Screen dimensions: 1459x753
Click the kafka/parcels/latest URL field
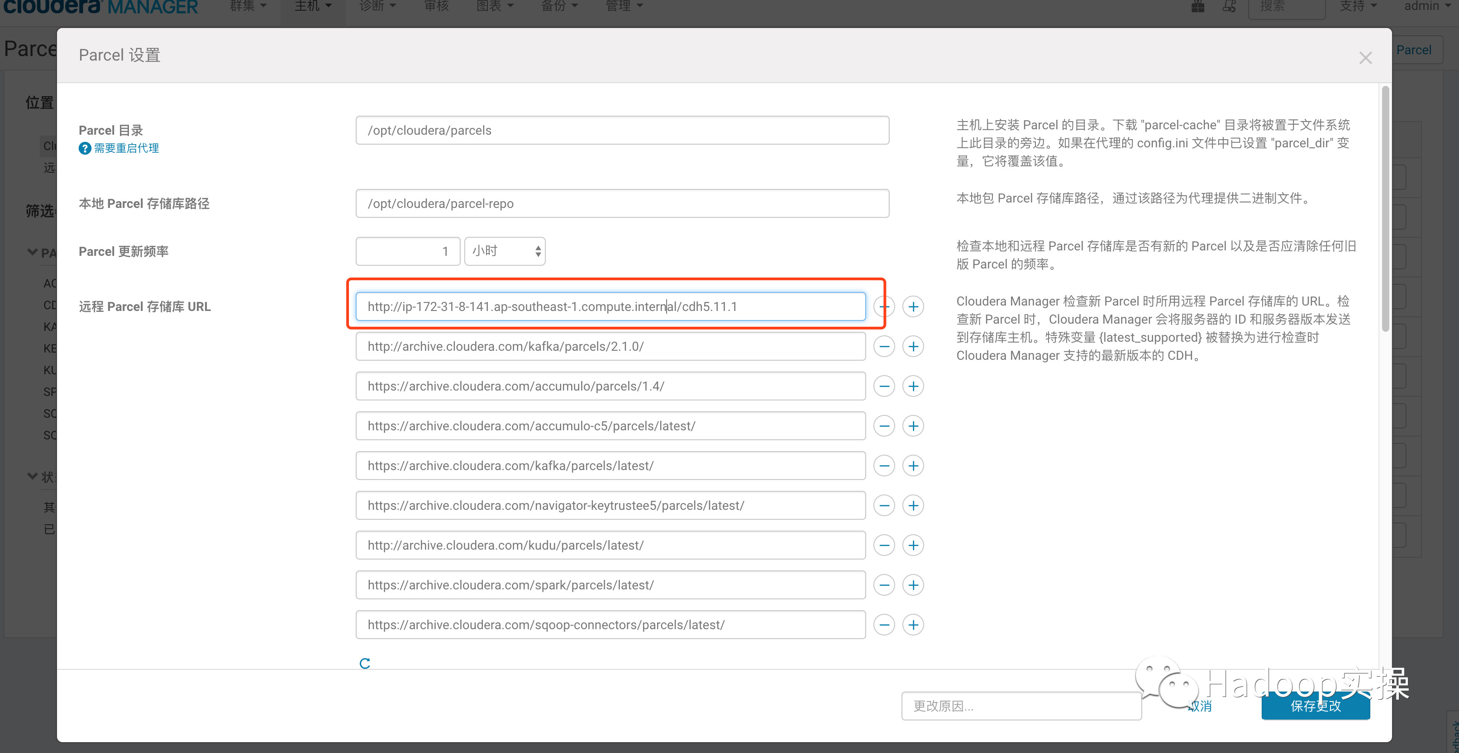click(610, 466)
